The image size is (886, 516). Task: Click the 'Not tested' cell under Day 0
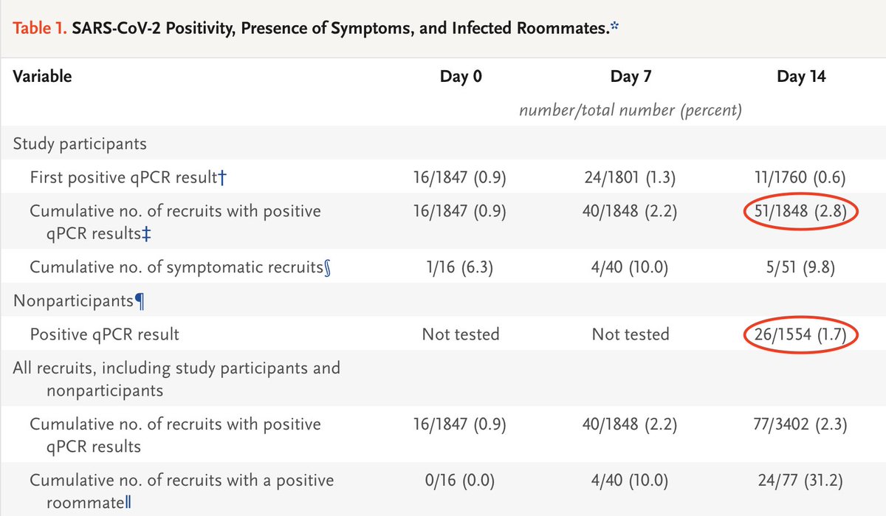(x=461, y=334)
